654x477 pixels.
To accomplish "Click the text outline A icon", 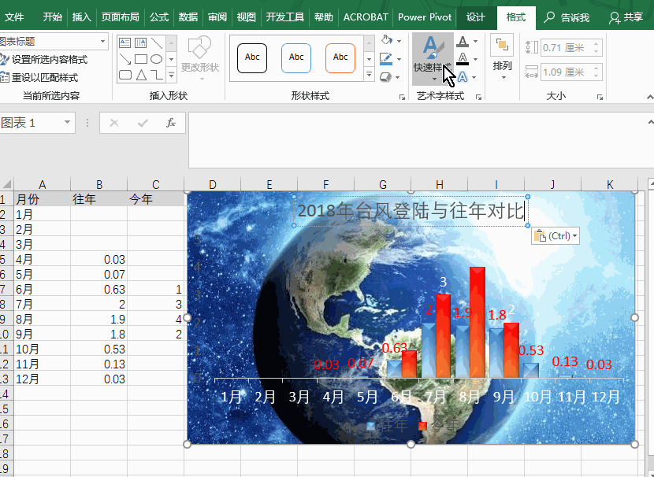I will [463, 59].
